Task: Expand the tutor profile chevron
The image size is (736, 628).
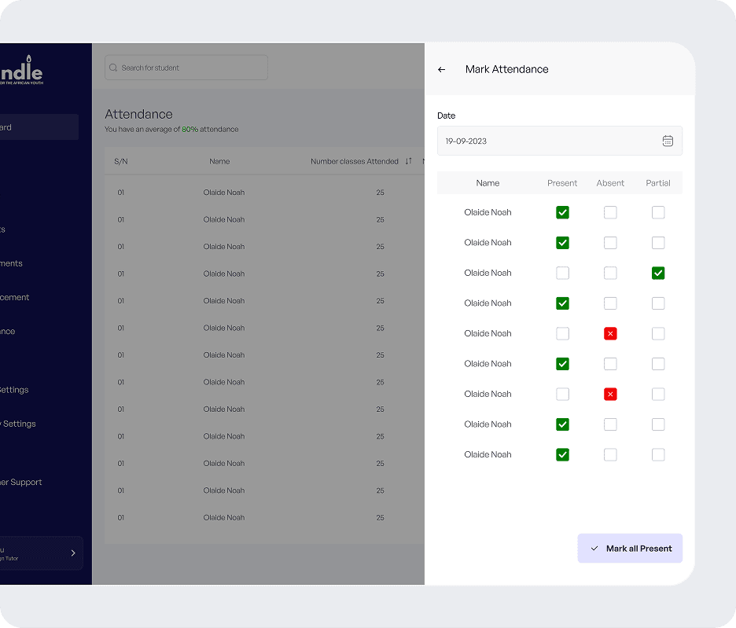Action: click(73, 553)
